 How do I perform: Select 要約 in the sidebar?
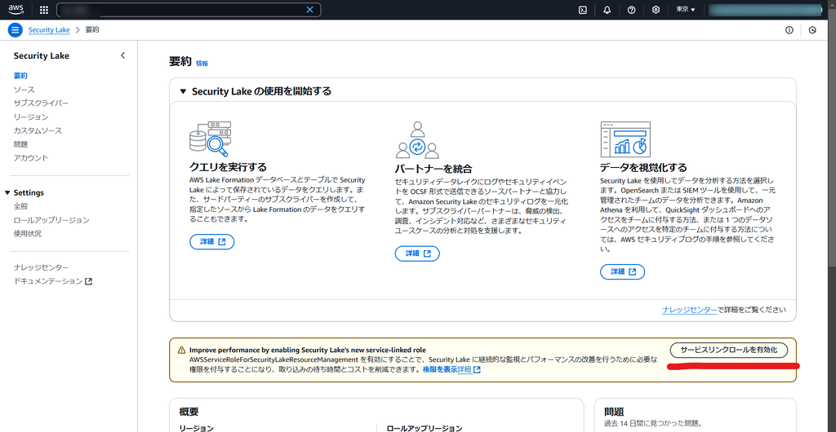(x=20, y=76)
